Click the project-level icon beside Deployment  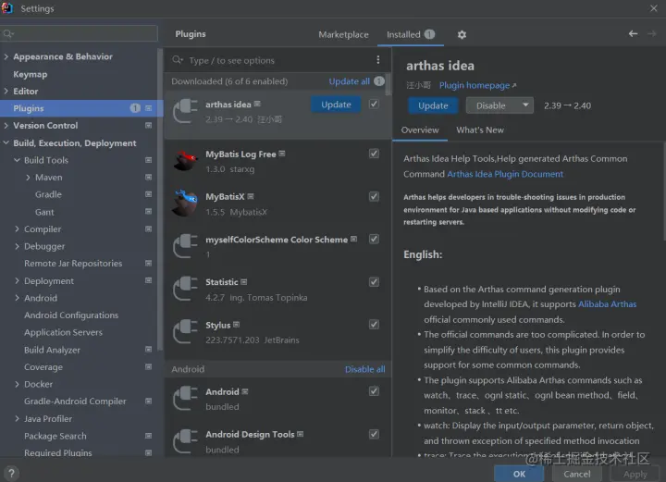148,280
